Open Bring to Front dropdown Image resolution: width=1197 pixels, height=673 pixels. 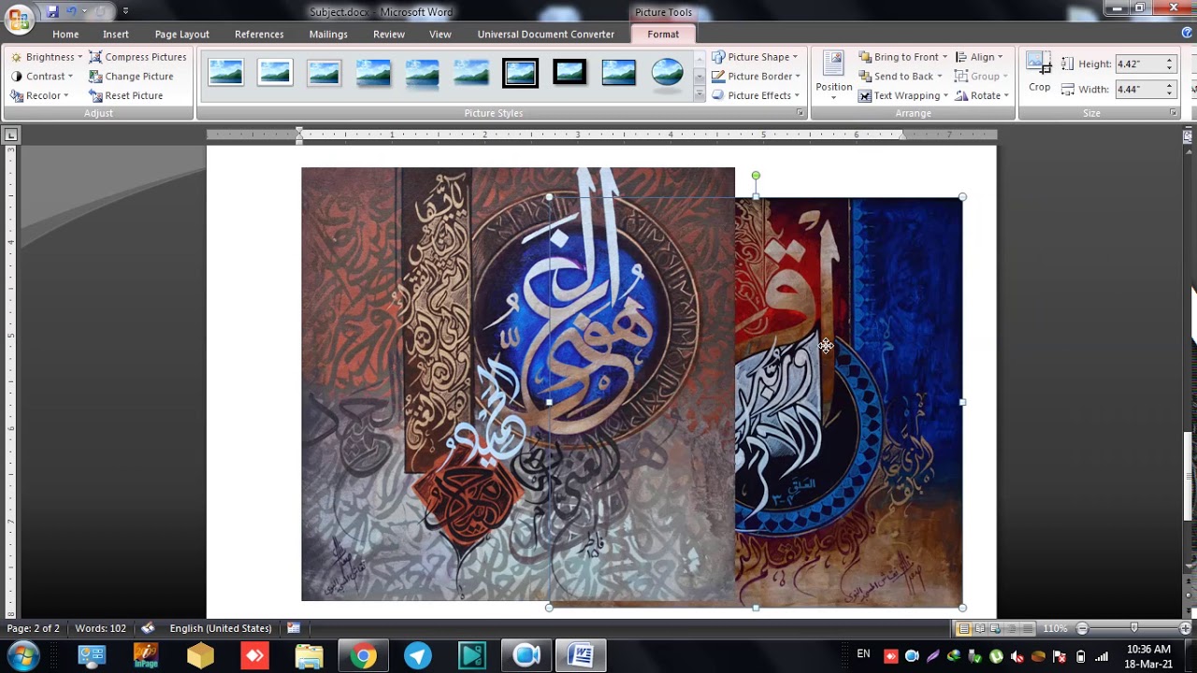[x=903, y=57]
